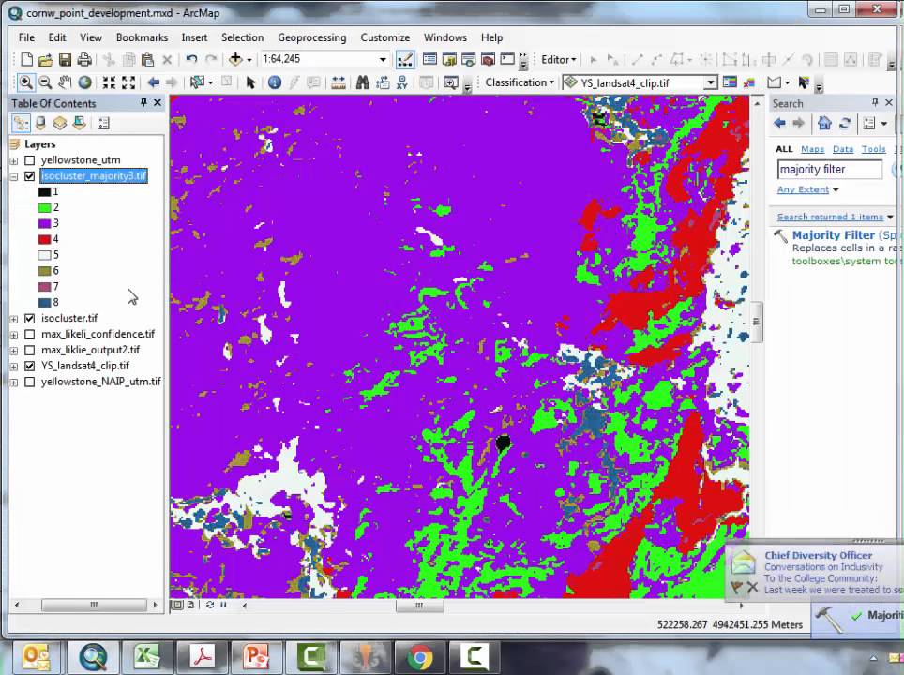Click the Fixed Zoom In icon
This screenshot has width=904, height=675.
tap(109, 82)
